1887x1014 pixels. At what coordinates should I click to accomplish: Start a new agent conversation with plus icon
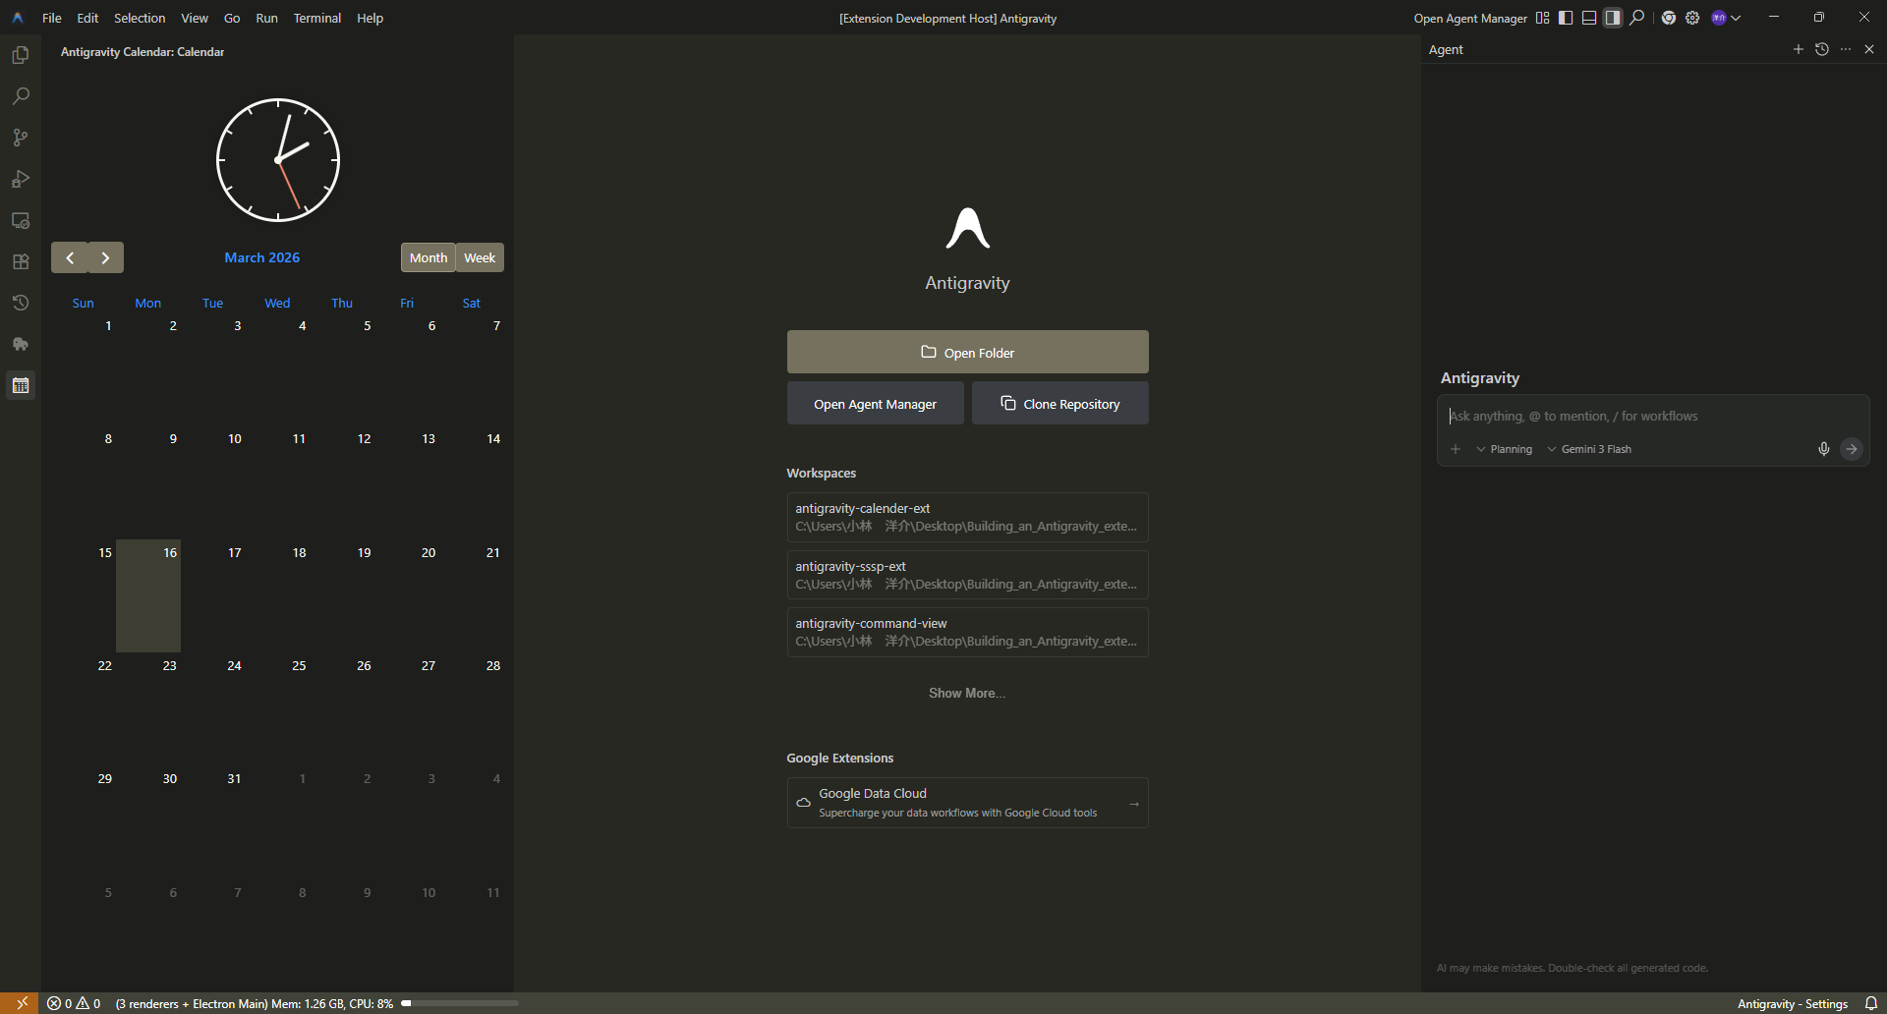coord(1798,49)
